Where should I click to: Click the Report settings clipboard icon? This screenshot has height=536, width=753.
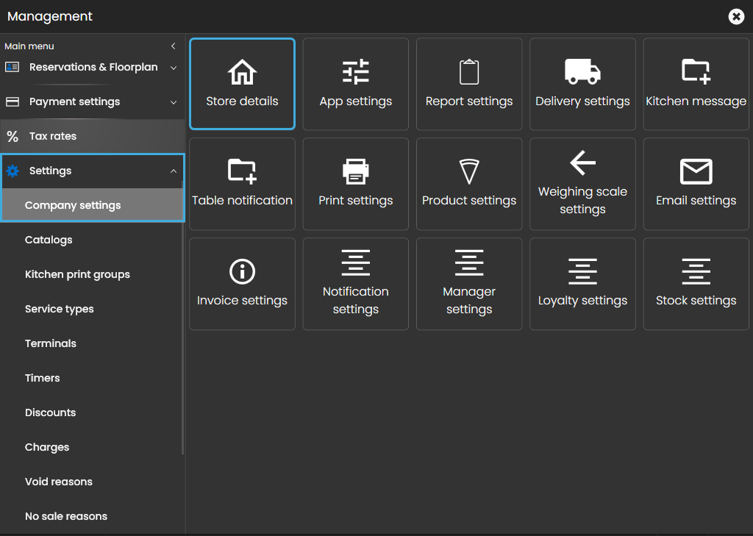(469, 73)
